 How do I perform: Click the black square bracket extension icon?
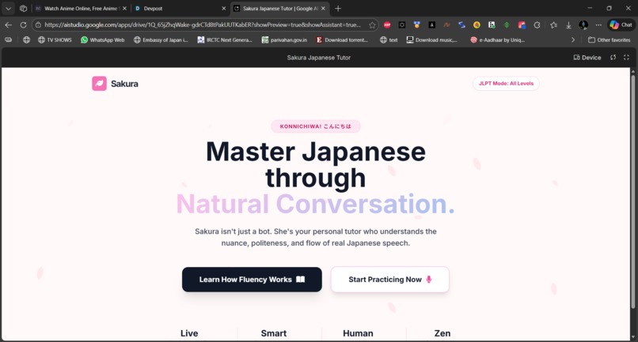click(x=402, y=24)
